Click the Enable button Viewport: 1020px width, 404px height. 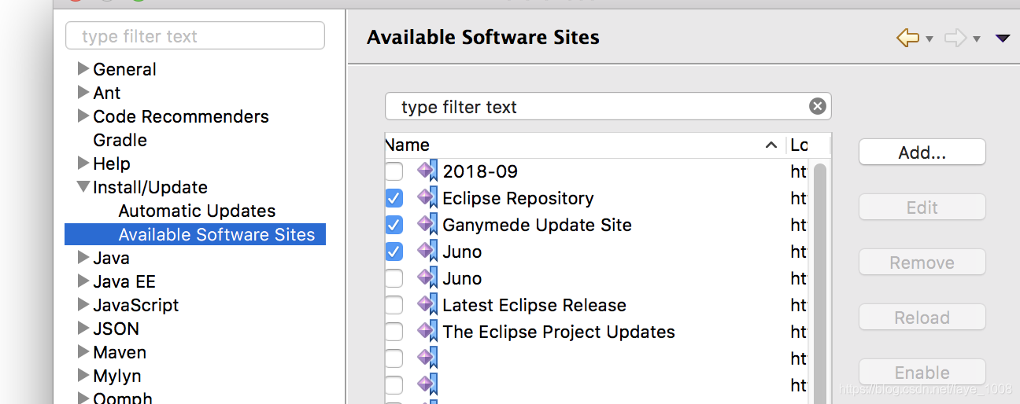(x=922, y=373)
